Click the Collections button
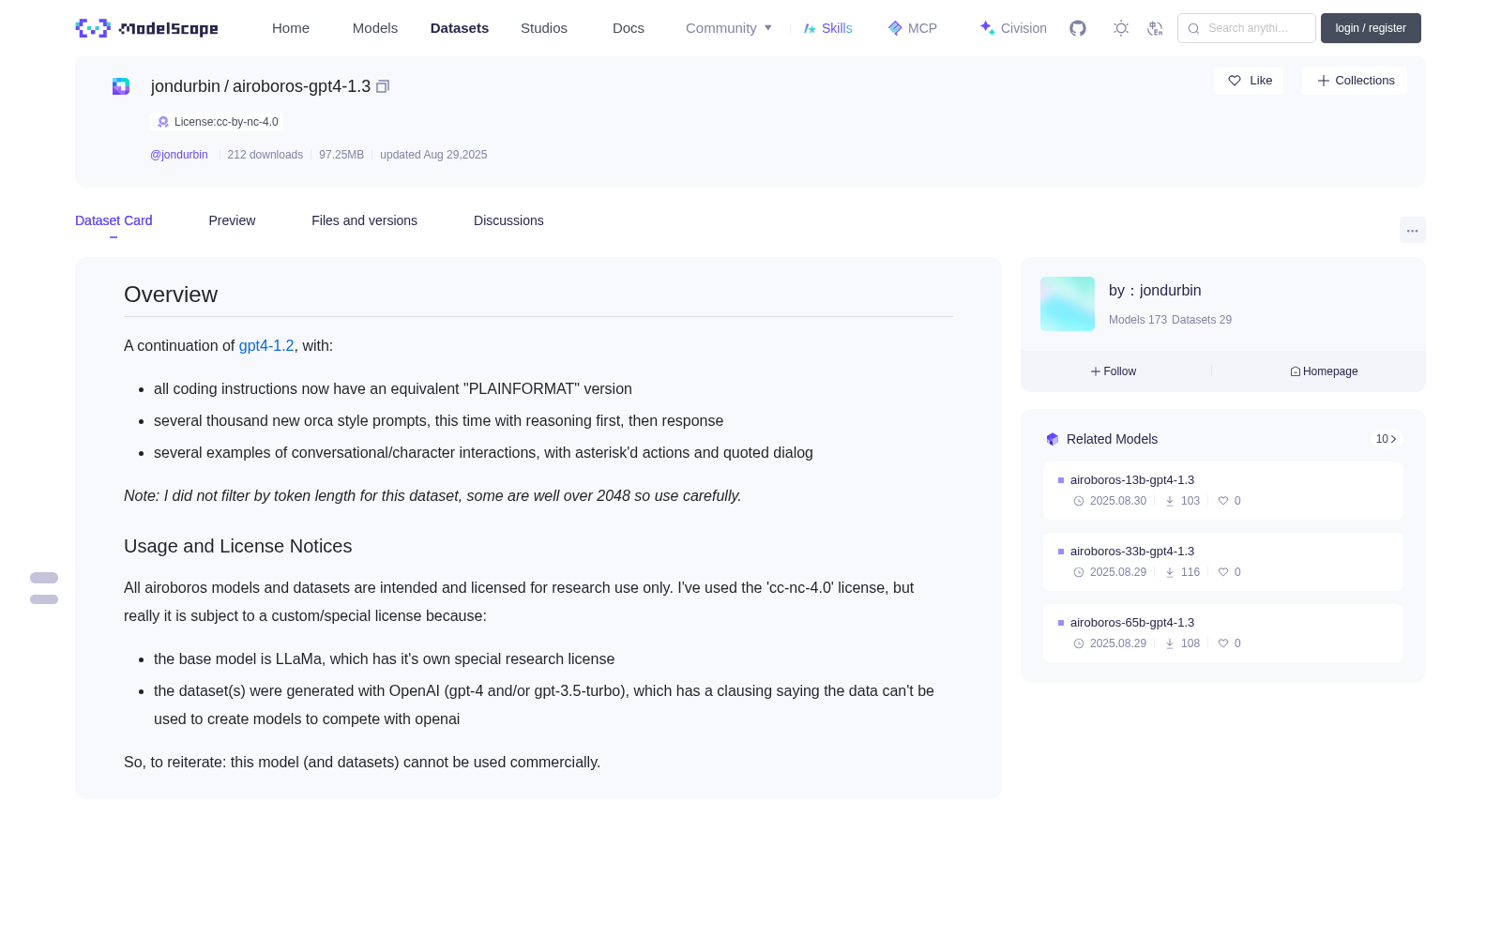This screenshot has width=1501, height=938. click(1355, 81)
